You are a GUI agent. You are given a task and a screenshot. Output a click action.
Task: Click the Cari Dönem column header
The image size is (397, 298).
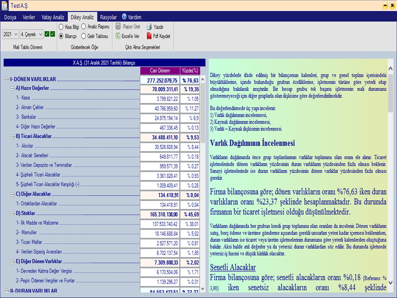point(160,71)
